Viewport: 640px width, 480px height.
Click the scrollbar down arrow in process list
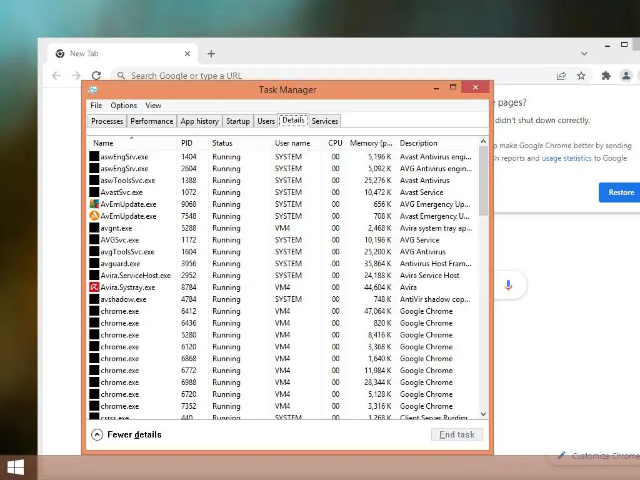click(x=483, y=414)
